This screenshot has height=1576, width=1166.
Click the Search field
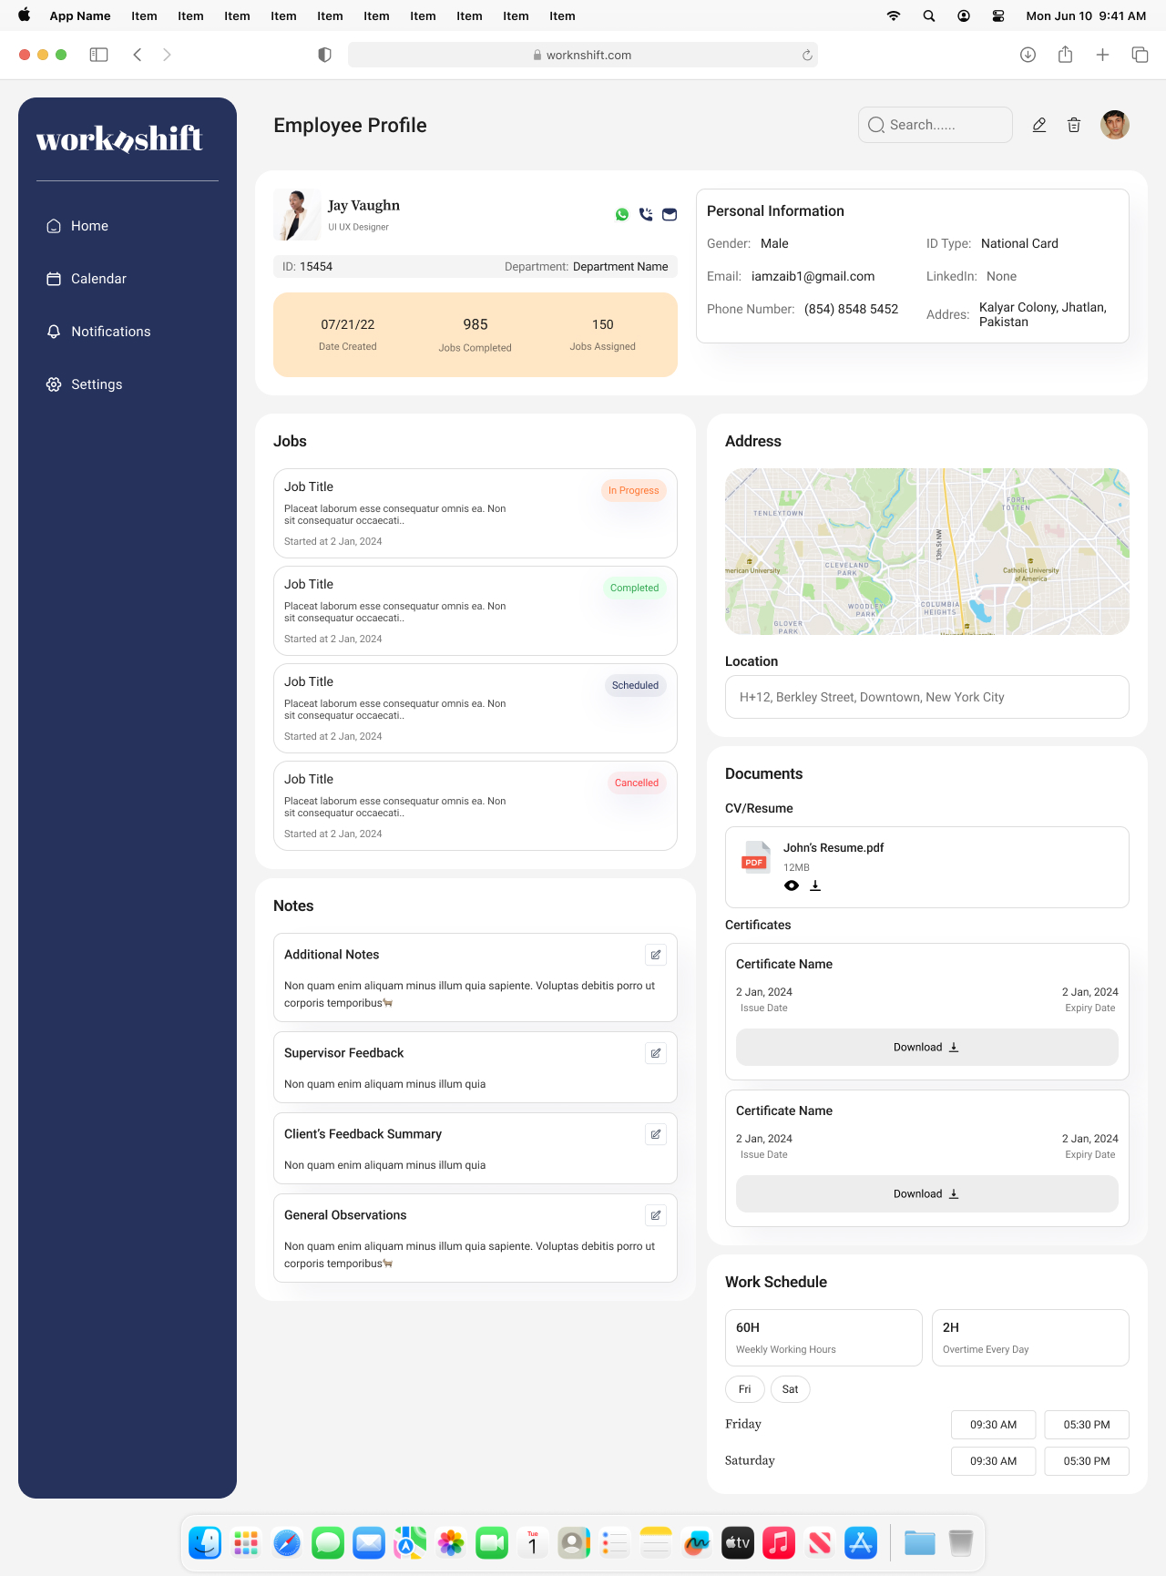936,125
